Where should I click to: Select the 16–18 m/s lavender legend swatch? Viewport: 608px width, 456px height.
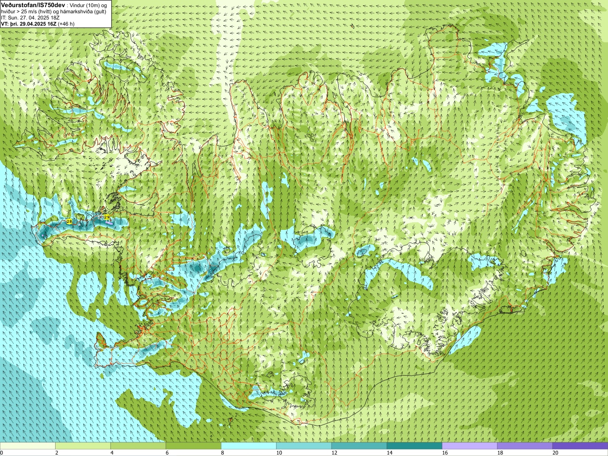[470, 446]
